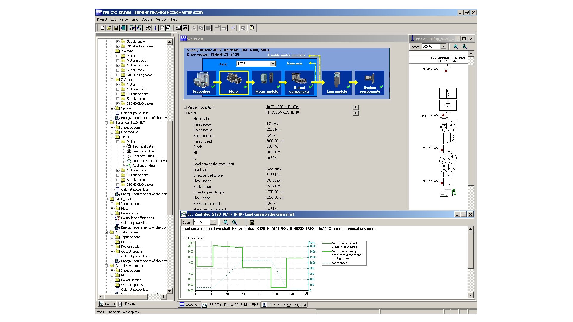Click the scissors cut toolbar icon
This screenshot has height=322, width=573.
194,28
